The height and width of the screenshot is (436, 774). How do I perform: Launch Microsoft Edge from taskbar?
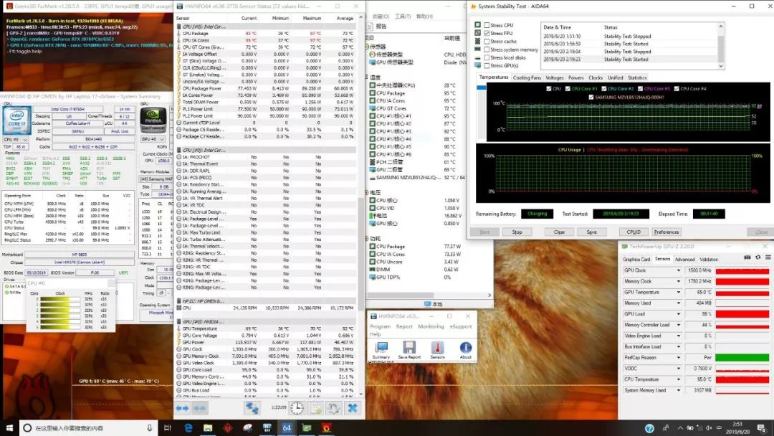pos(188,427)
